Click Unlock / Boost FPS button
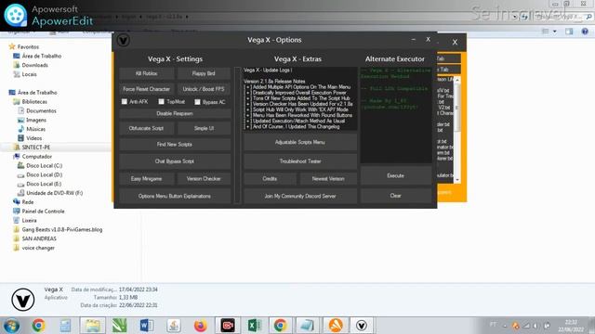The height and width of the screenshot is (334, 595). tap(204, 89)
